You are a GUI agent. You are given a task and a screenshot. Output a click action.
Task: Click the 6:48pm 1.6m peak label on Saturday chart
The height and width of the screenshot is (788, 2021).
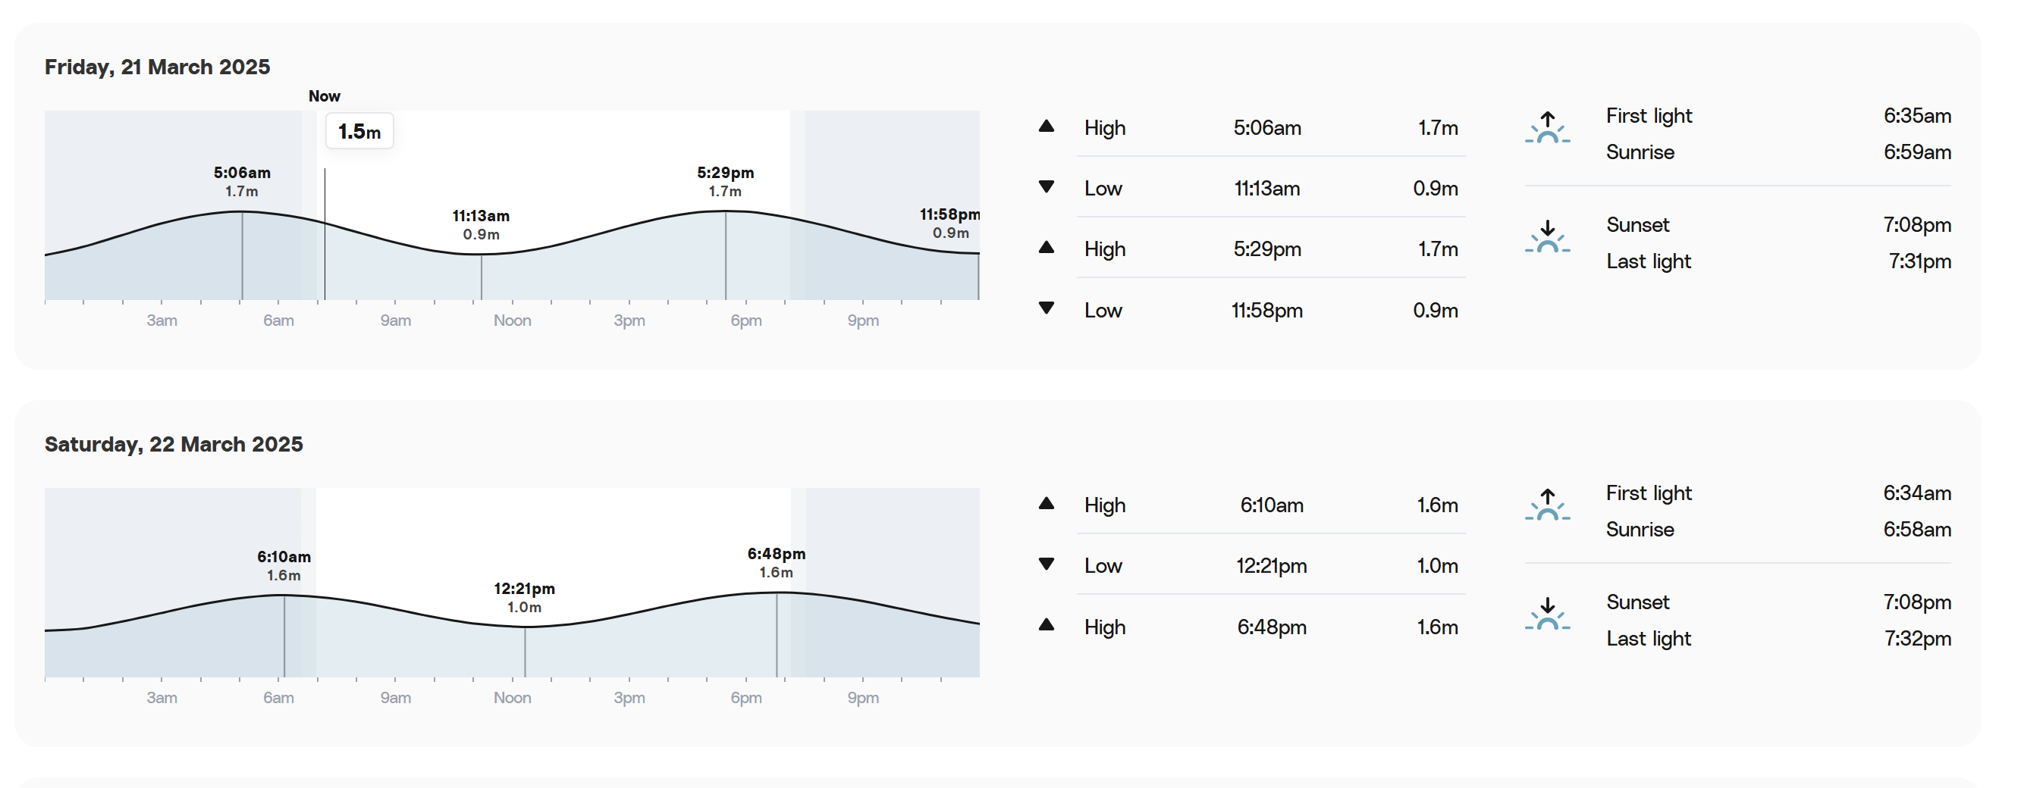776,563
